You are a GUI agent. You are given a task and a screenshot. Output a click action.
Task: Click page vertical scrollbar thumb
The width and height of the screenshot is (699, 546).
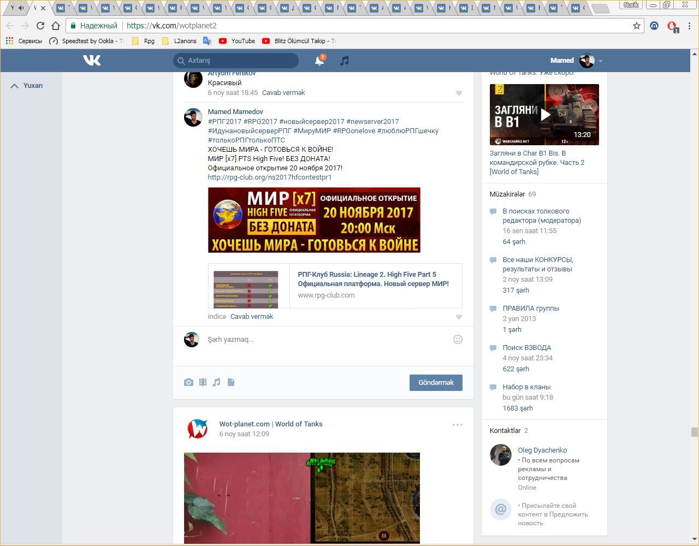pos(694,432)
